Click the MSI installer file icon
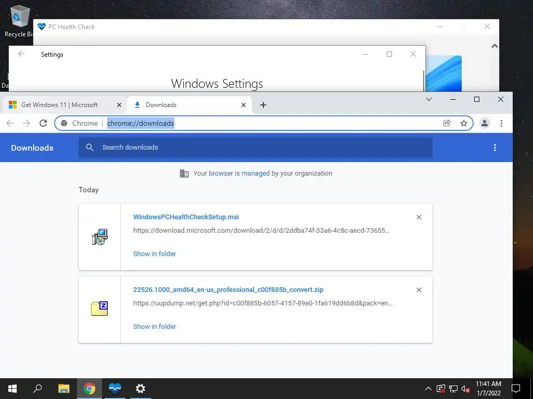The height and width of the screenshot is (399, 533). click(99, 237)
